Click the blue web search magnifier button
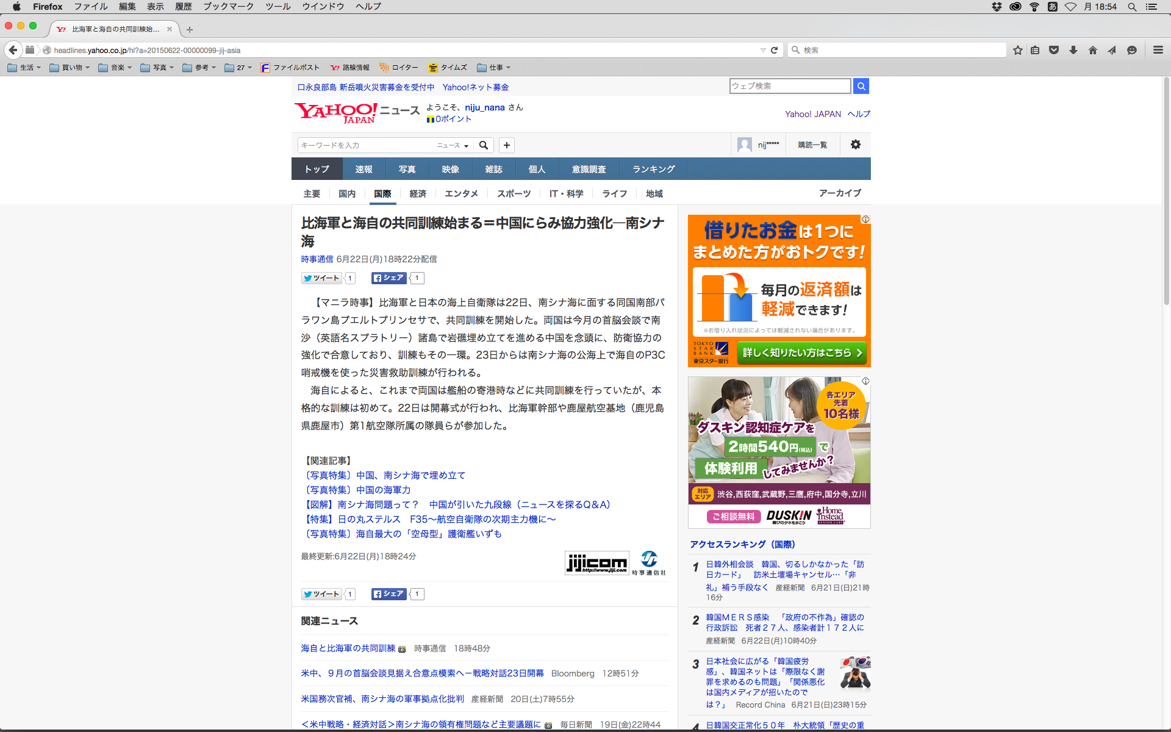This screenshot has height=732, width=1171. (861, 86)
